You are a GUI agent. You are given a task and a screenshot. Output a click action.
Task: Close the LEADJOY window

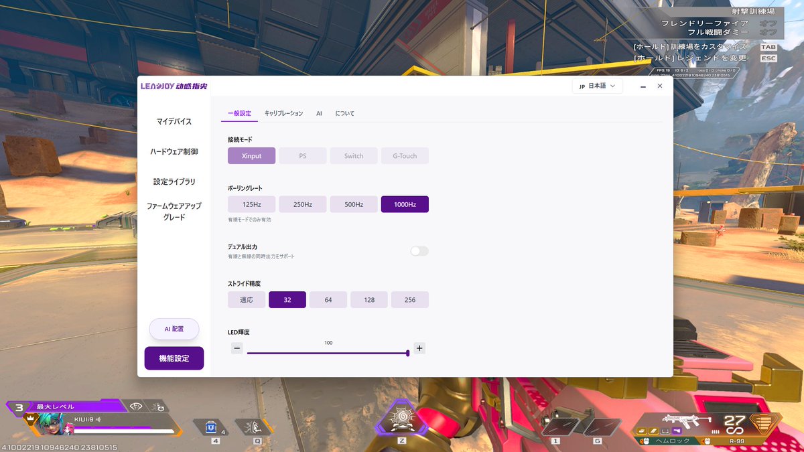coord(660,86)
